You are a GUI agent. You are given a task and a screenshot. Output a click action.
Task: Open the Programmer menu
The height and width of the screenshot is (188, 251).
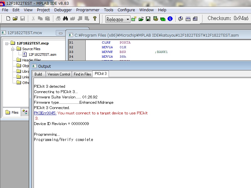tap(88, 10)
